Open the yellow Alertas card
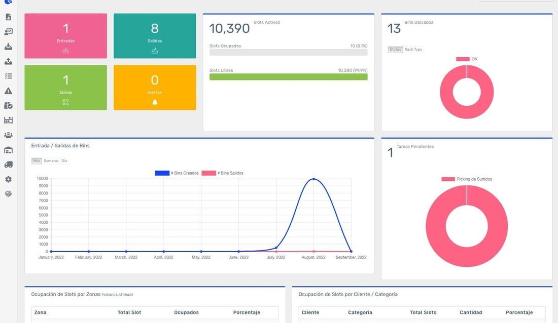 (x=154, y=88)
